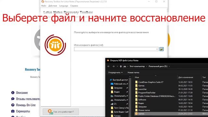Screen dimensions: 208x117
Task: Click the Games folder icon
Action: click(136, 86)
